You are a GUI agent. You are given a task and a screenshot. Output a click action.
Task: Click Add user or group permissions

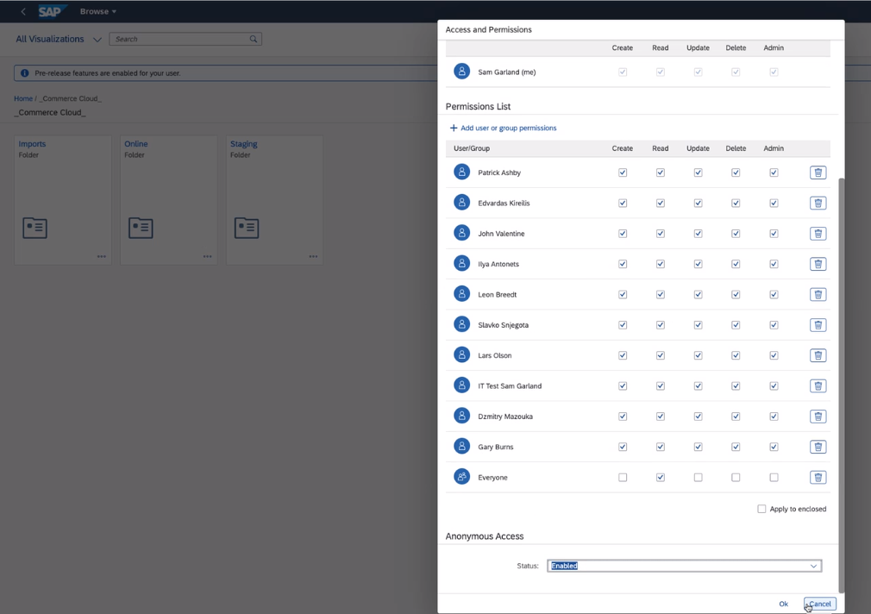pyautogui.click(x=504, y=128)
